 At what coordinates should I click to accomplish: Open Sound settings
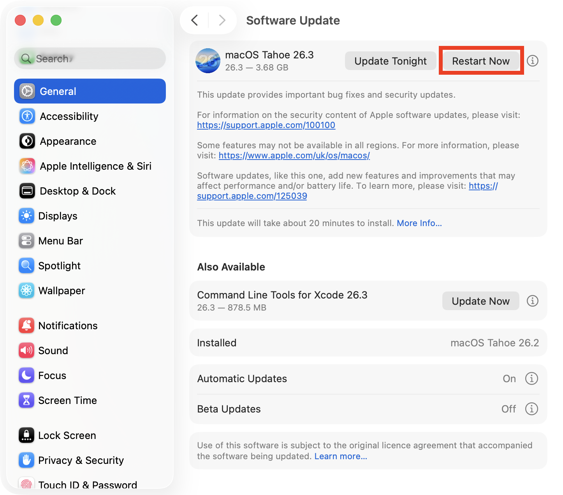[53, 350]
